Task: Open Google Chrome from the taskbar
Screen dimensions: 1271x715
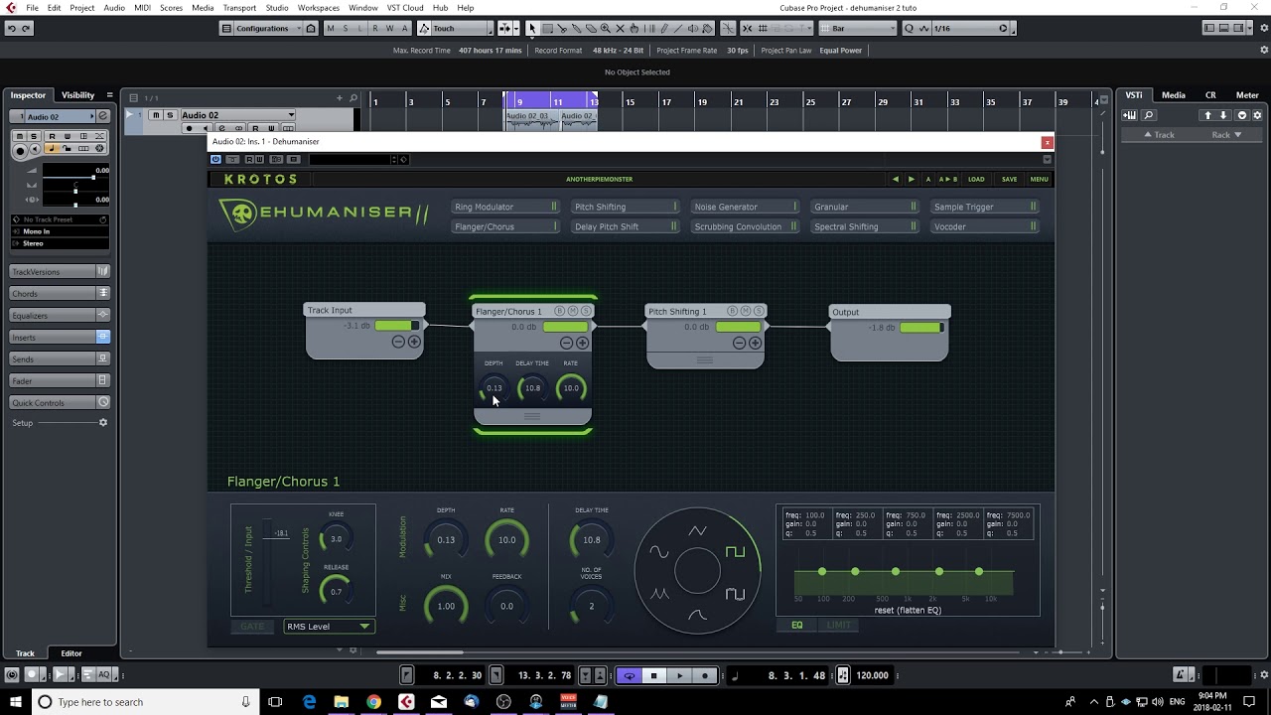Action: click(373, 702)
